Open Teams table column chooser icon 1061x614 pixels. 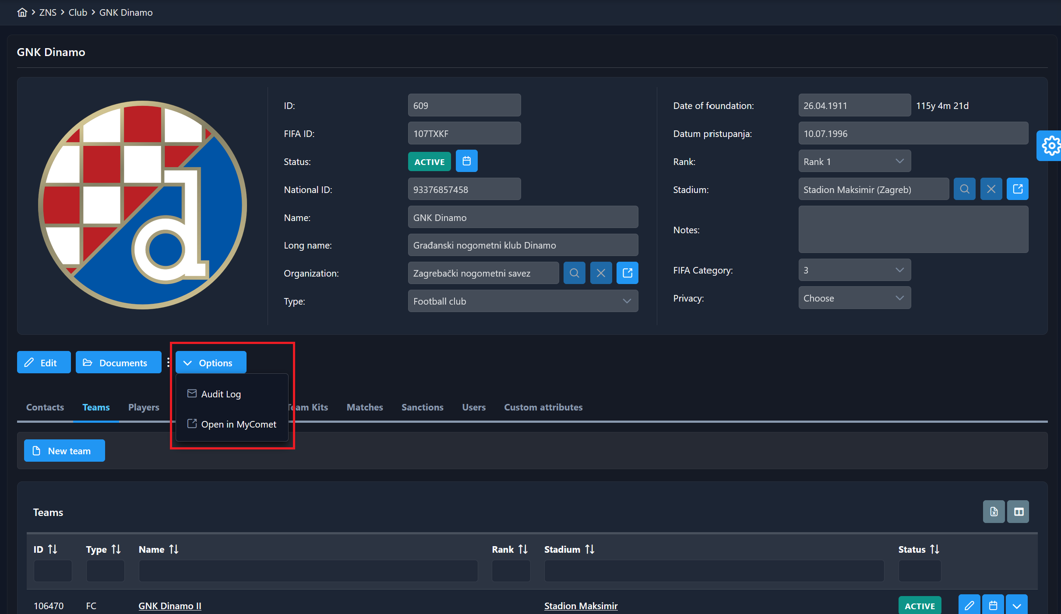pos(1019,512)
